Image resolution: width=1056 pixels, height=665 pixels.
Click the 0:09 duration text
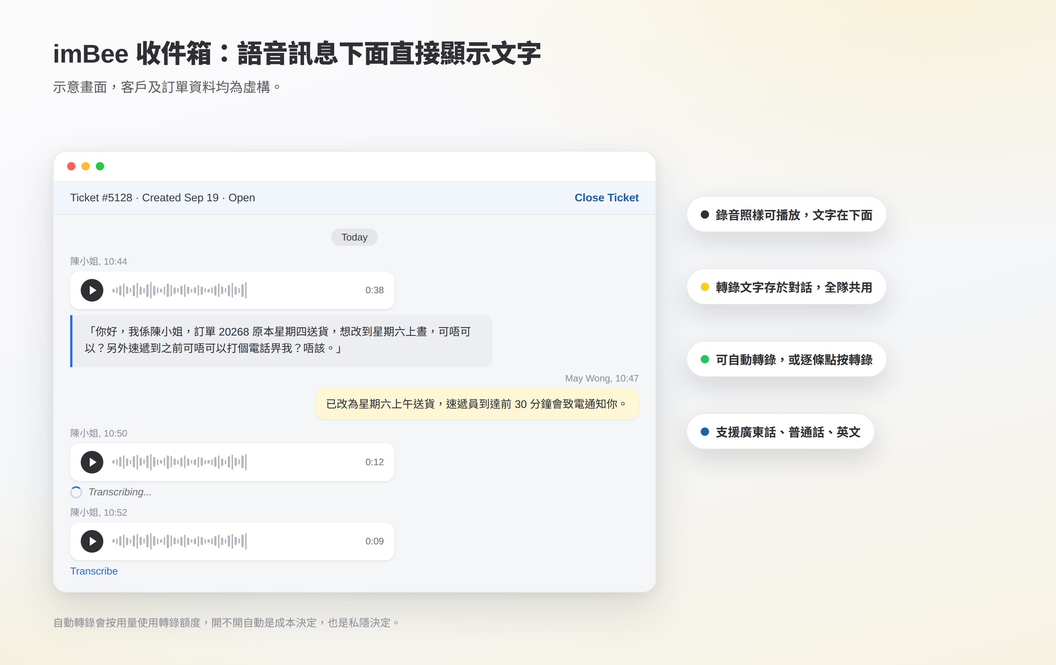(x=375, y=541)
